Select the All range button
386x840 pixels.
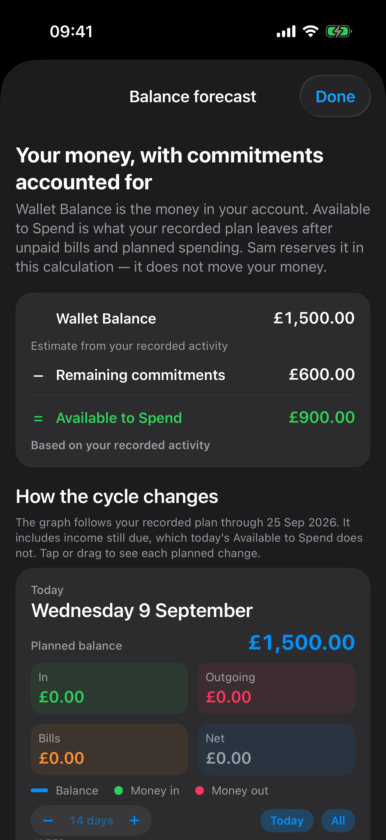click(x=338, y=820)
